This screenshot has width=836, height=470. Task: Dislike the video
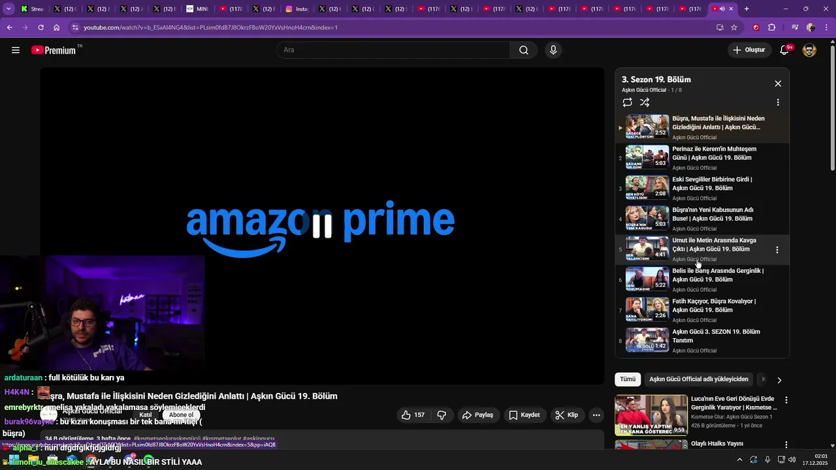click(442, 415)
